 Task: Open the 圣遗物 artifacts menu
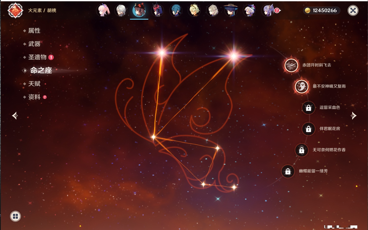pos(37,57)
